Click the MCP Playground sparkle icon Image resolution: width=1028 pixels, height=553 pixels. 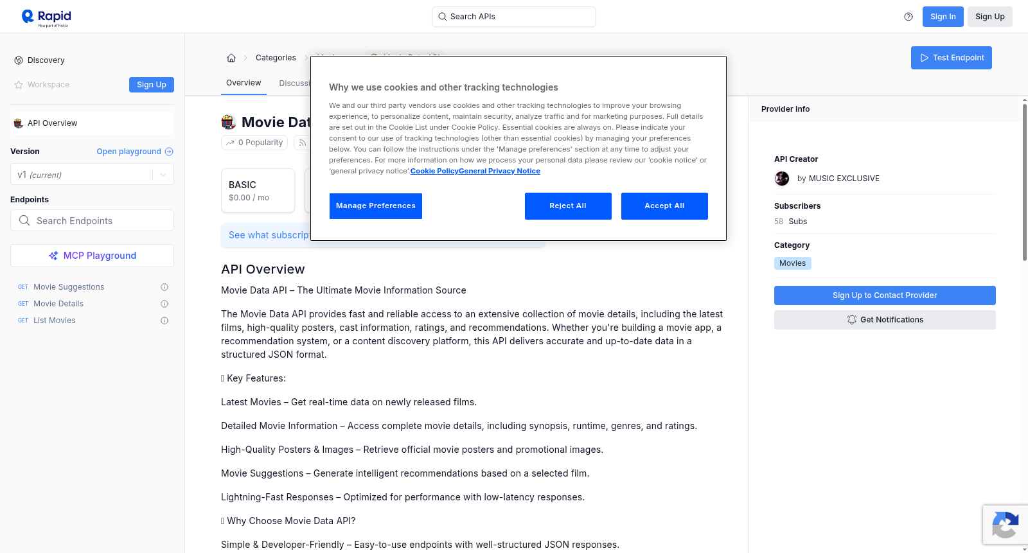pyautogui.click(x=53, y=256)
